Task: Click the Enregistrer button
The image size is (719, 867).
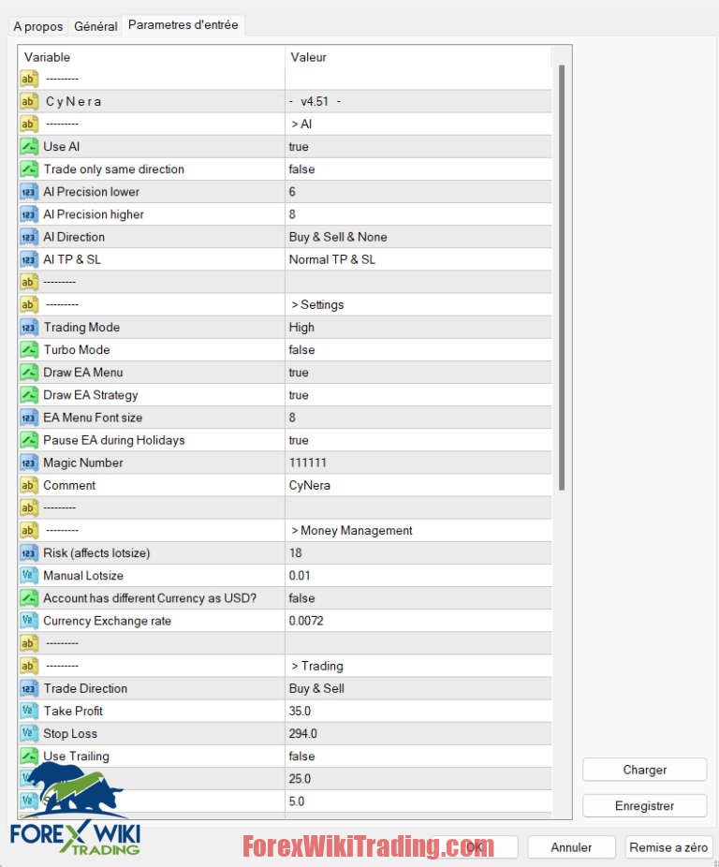Action: [x=644, y=806]
